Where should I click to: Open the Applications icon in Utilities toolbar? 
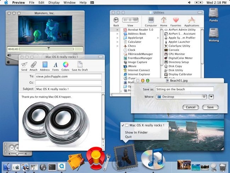191,20
